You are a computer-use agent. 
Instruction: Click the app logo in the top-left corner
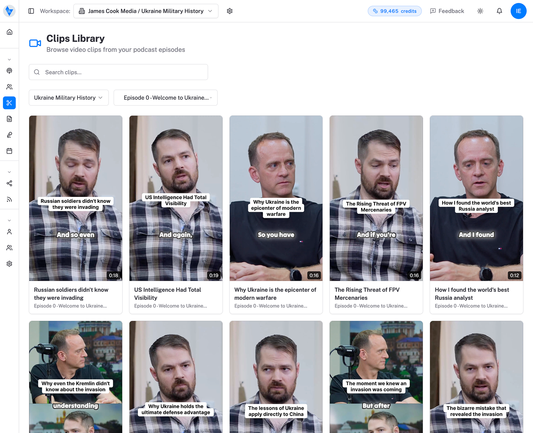9,11
